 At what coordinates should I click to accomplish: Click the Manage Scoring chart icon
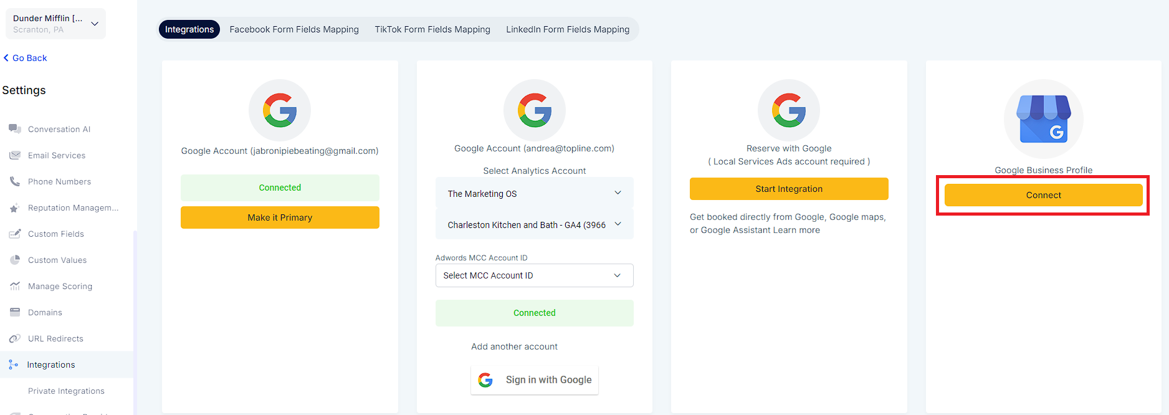point(15,286)
